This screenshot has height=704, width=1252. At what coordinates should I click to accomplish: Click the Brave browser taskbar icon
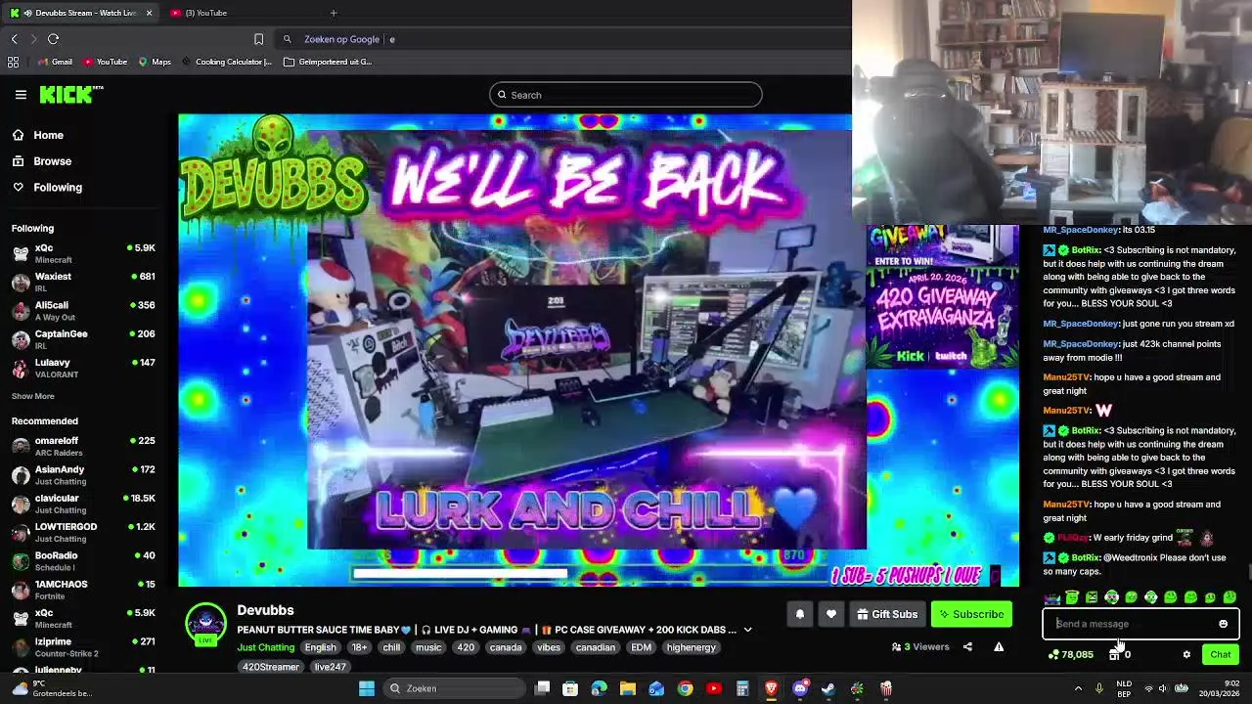(x=771, y=688)
